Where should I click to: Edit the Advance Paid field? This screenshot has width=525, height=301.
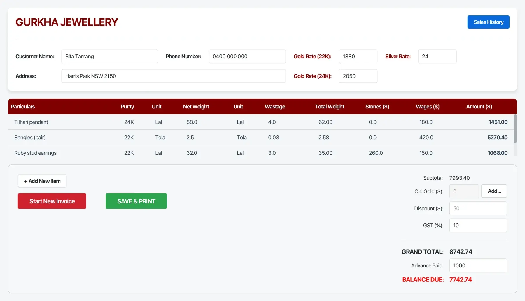(478, 265)
